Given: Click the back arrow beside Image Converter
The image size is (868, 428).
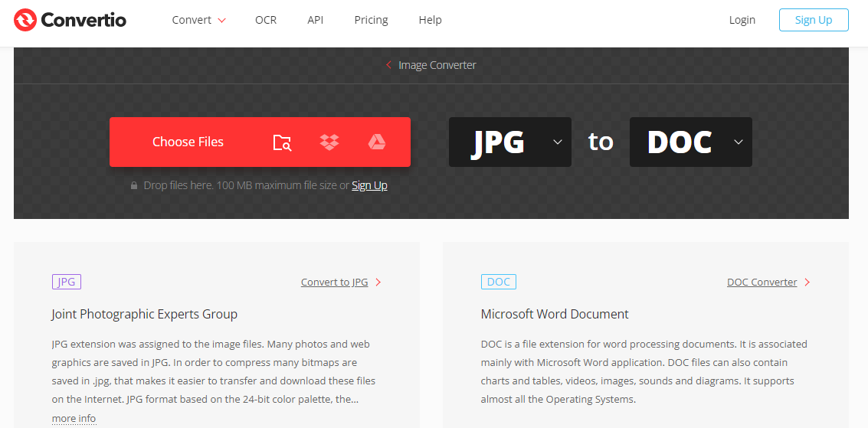Looking at the screenshot, I should pos(388,65).
